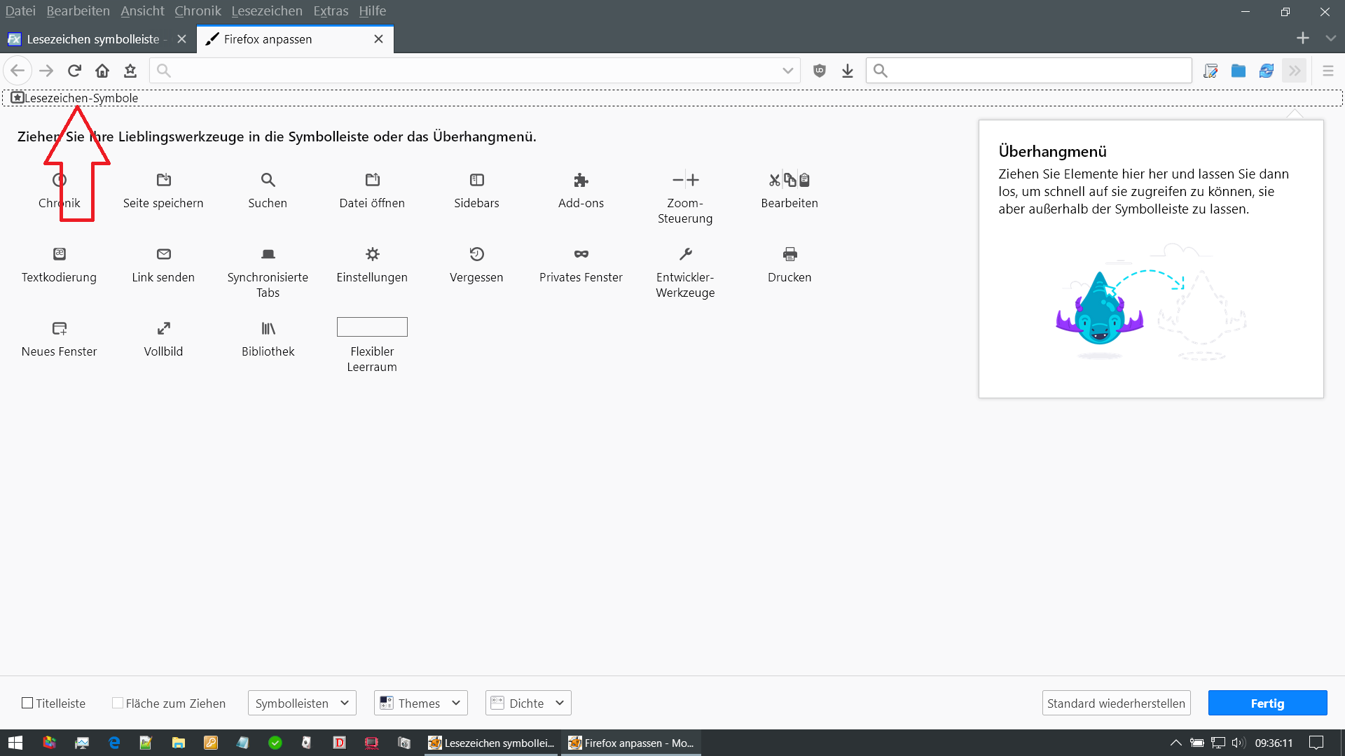Click the Privates Fenster mask icon
Viewport: 1345px width, 756px height.
click(x=581, y=254)
